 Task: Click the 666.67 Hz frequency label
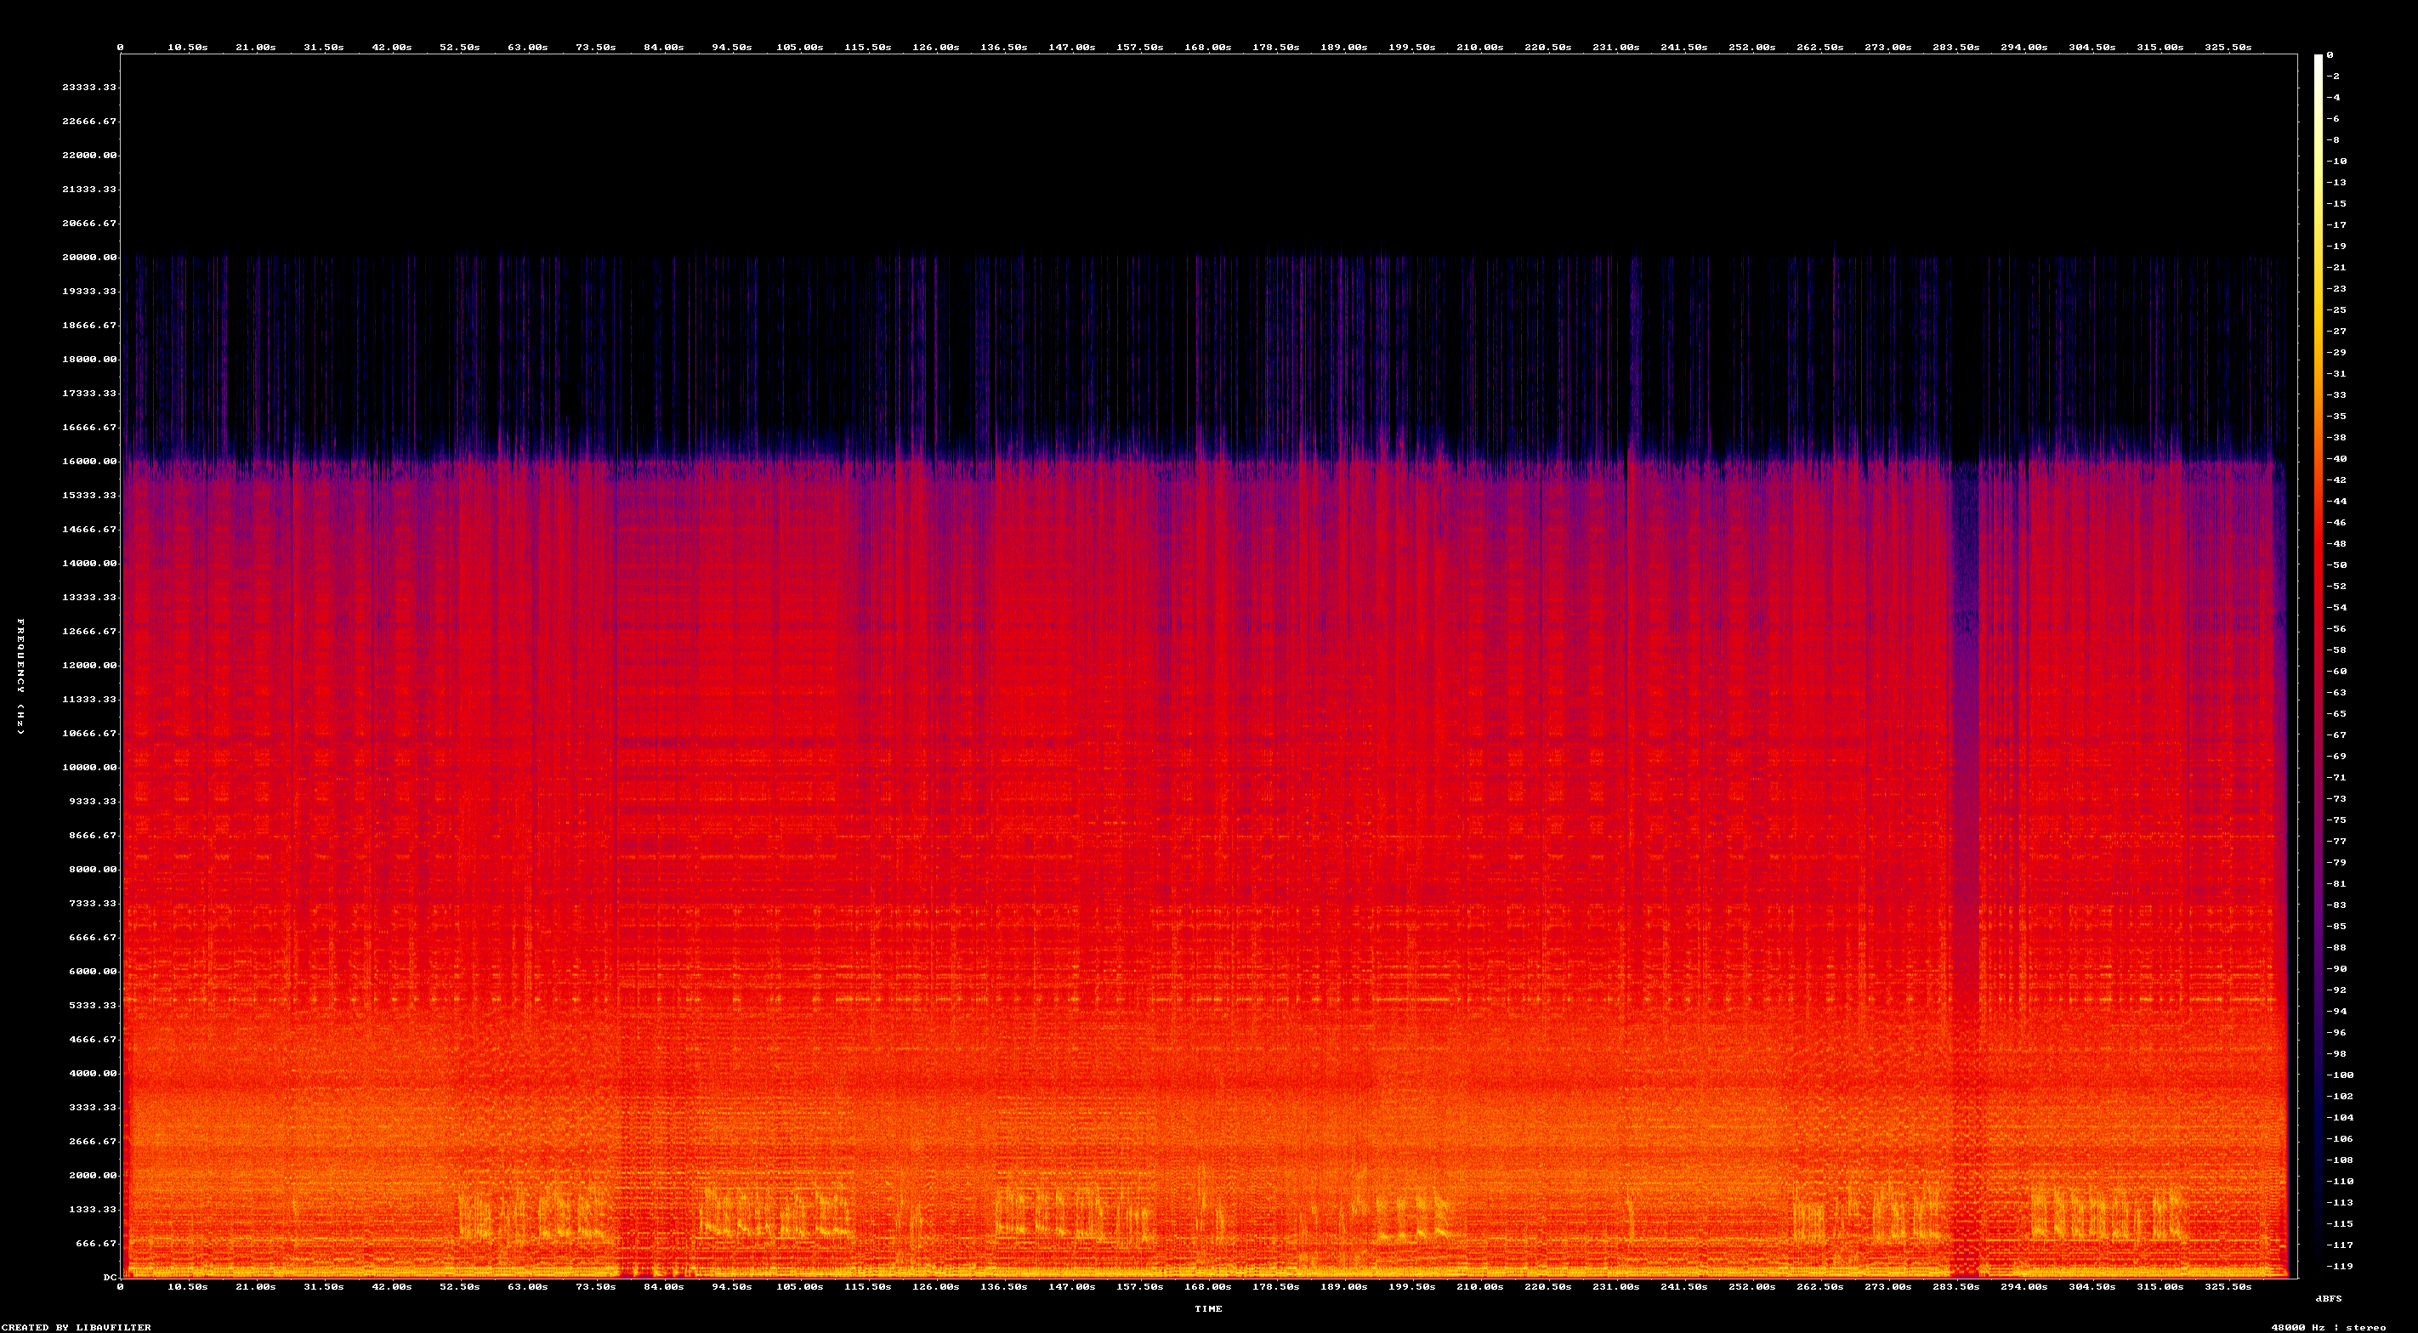(x=96, y=1244)
